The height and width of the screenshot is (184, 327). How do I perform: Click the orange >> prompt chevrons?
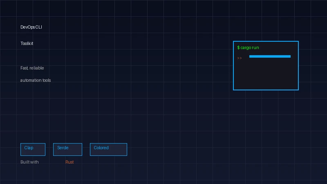point(240,58)
